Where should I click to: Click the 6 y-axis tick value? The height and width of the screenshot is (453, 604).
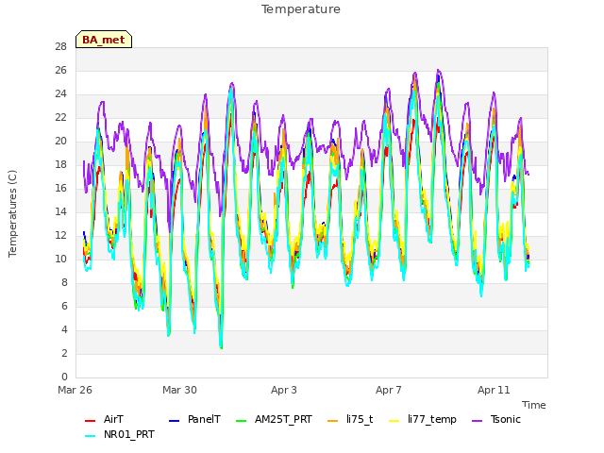pyautogui.click(x=64, y=306)
